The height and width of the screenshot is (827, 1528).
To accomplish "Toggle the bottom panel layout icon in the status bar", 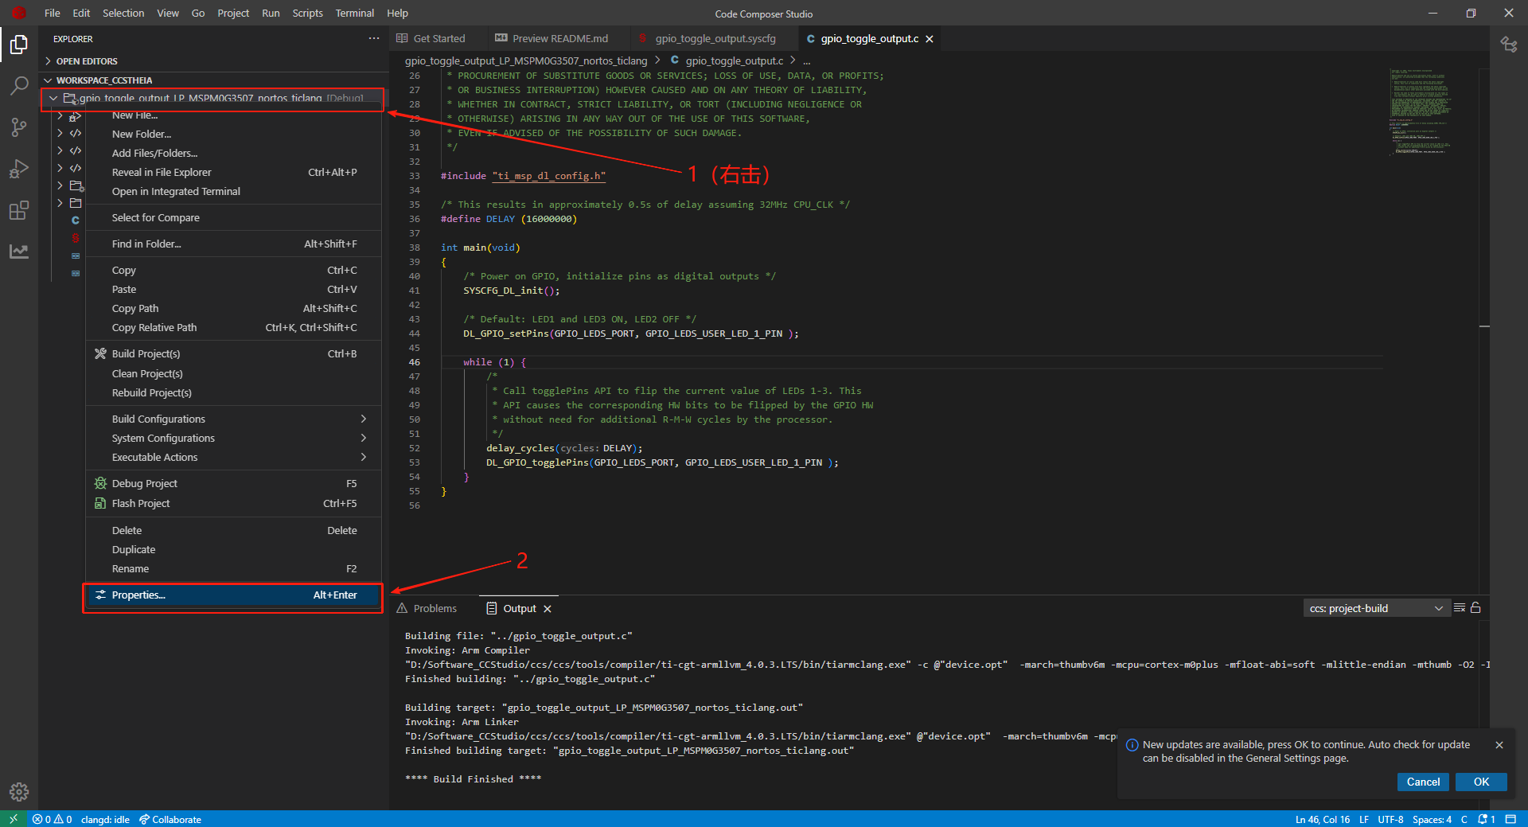I will point(1510,819).
